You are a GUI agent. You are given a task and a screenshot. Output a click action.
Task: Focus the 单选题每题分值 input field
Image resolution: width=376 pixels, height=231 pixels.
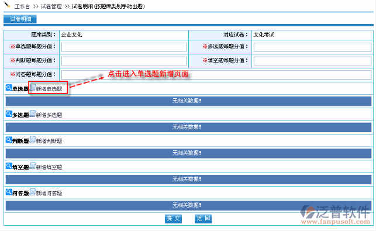coord(124,47)
